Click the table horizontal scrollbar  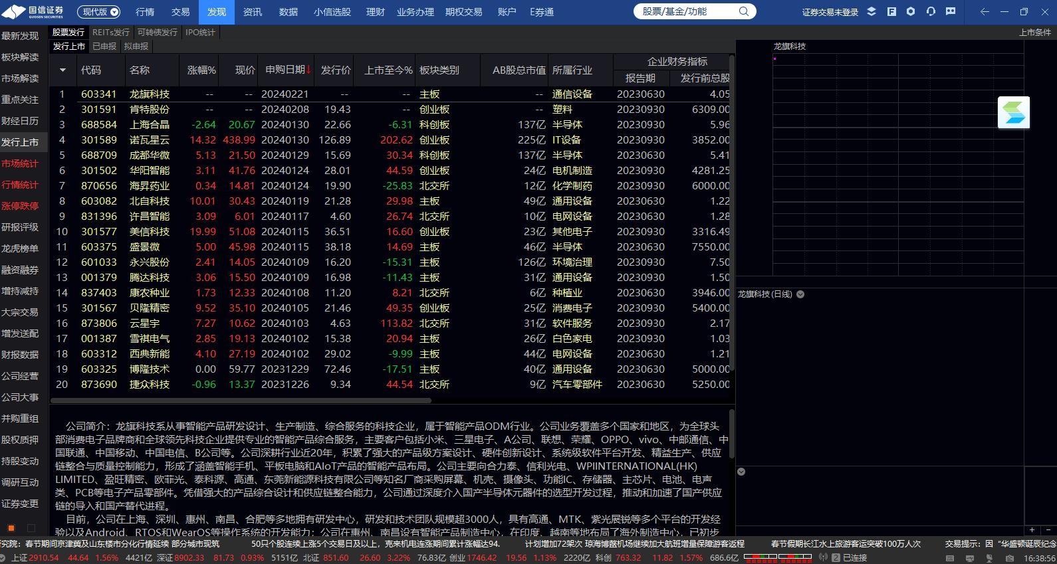click(x=241, y=401)
